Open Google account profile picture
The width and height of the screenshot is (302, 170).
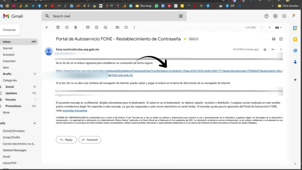pos(294,16)
